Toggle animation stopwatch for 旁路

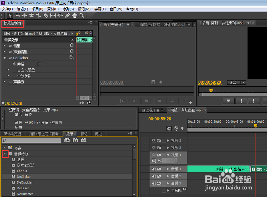point(14,64)
